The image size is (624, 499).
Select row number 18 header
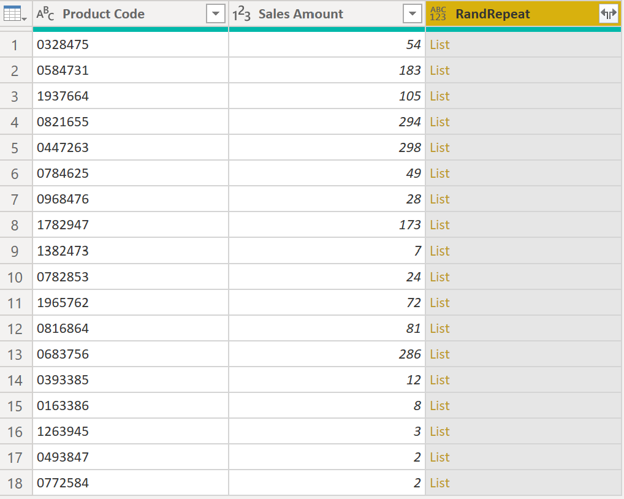point(16,483)
